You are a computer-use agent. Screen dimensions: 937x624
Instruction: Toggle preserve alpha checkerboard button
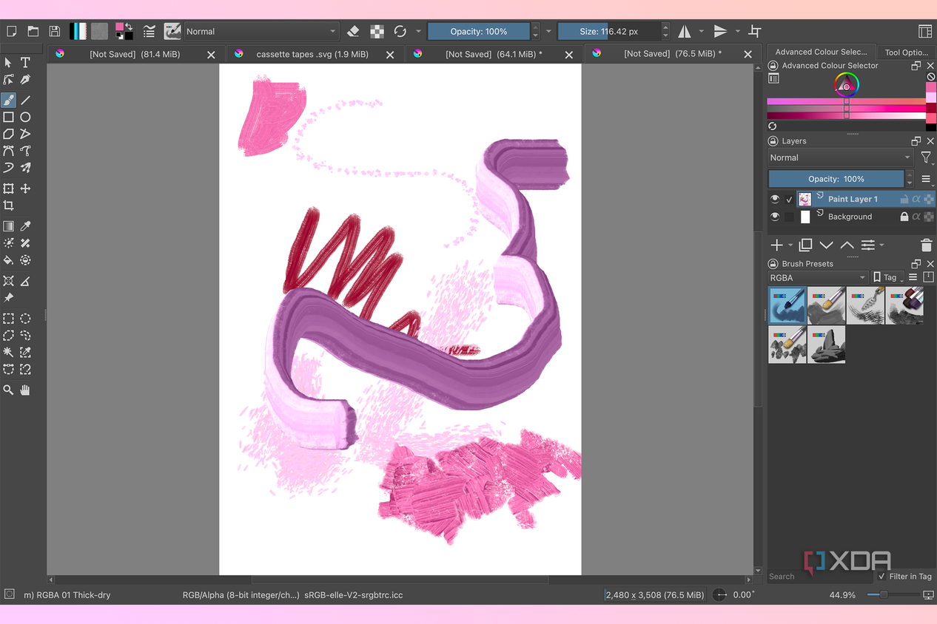click(377, 31)
